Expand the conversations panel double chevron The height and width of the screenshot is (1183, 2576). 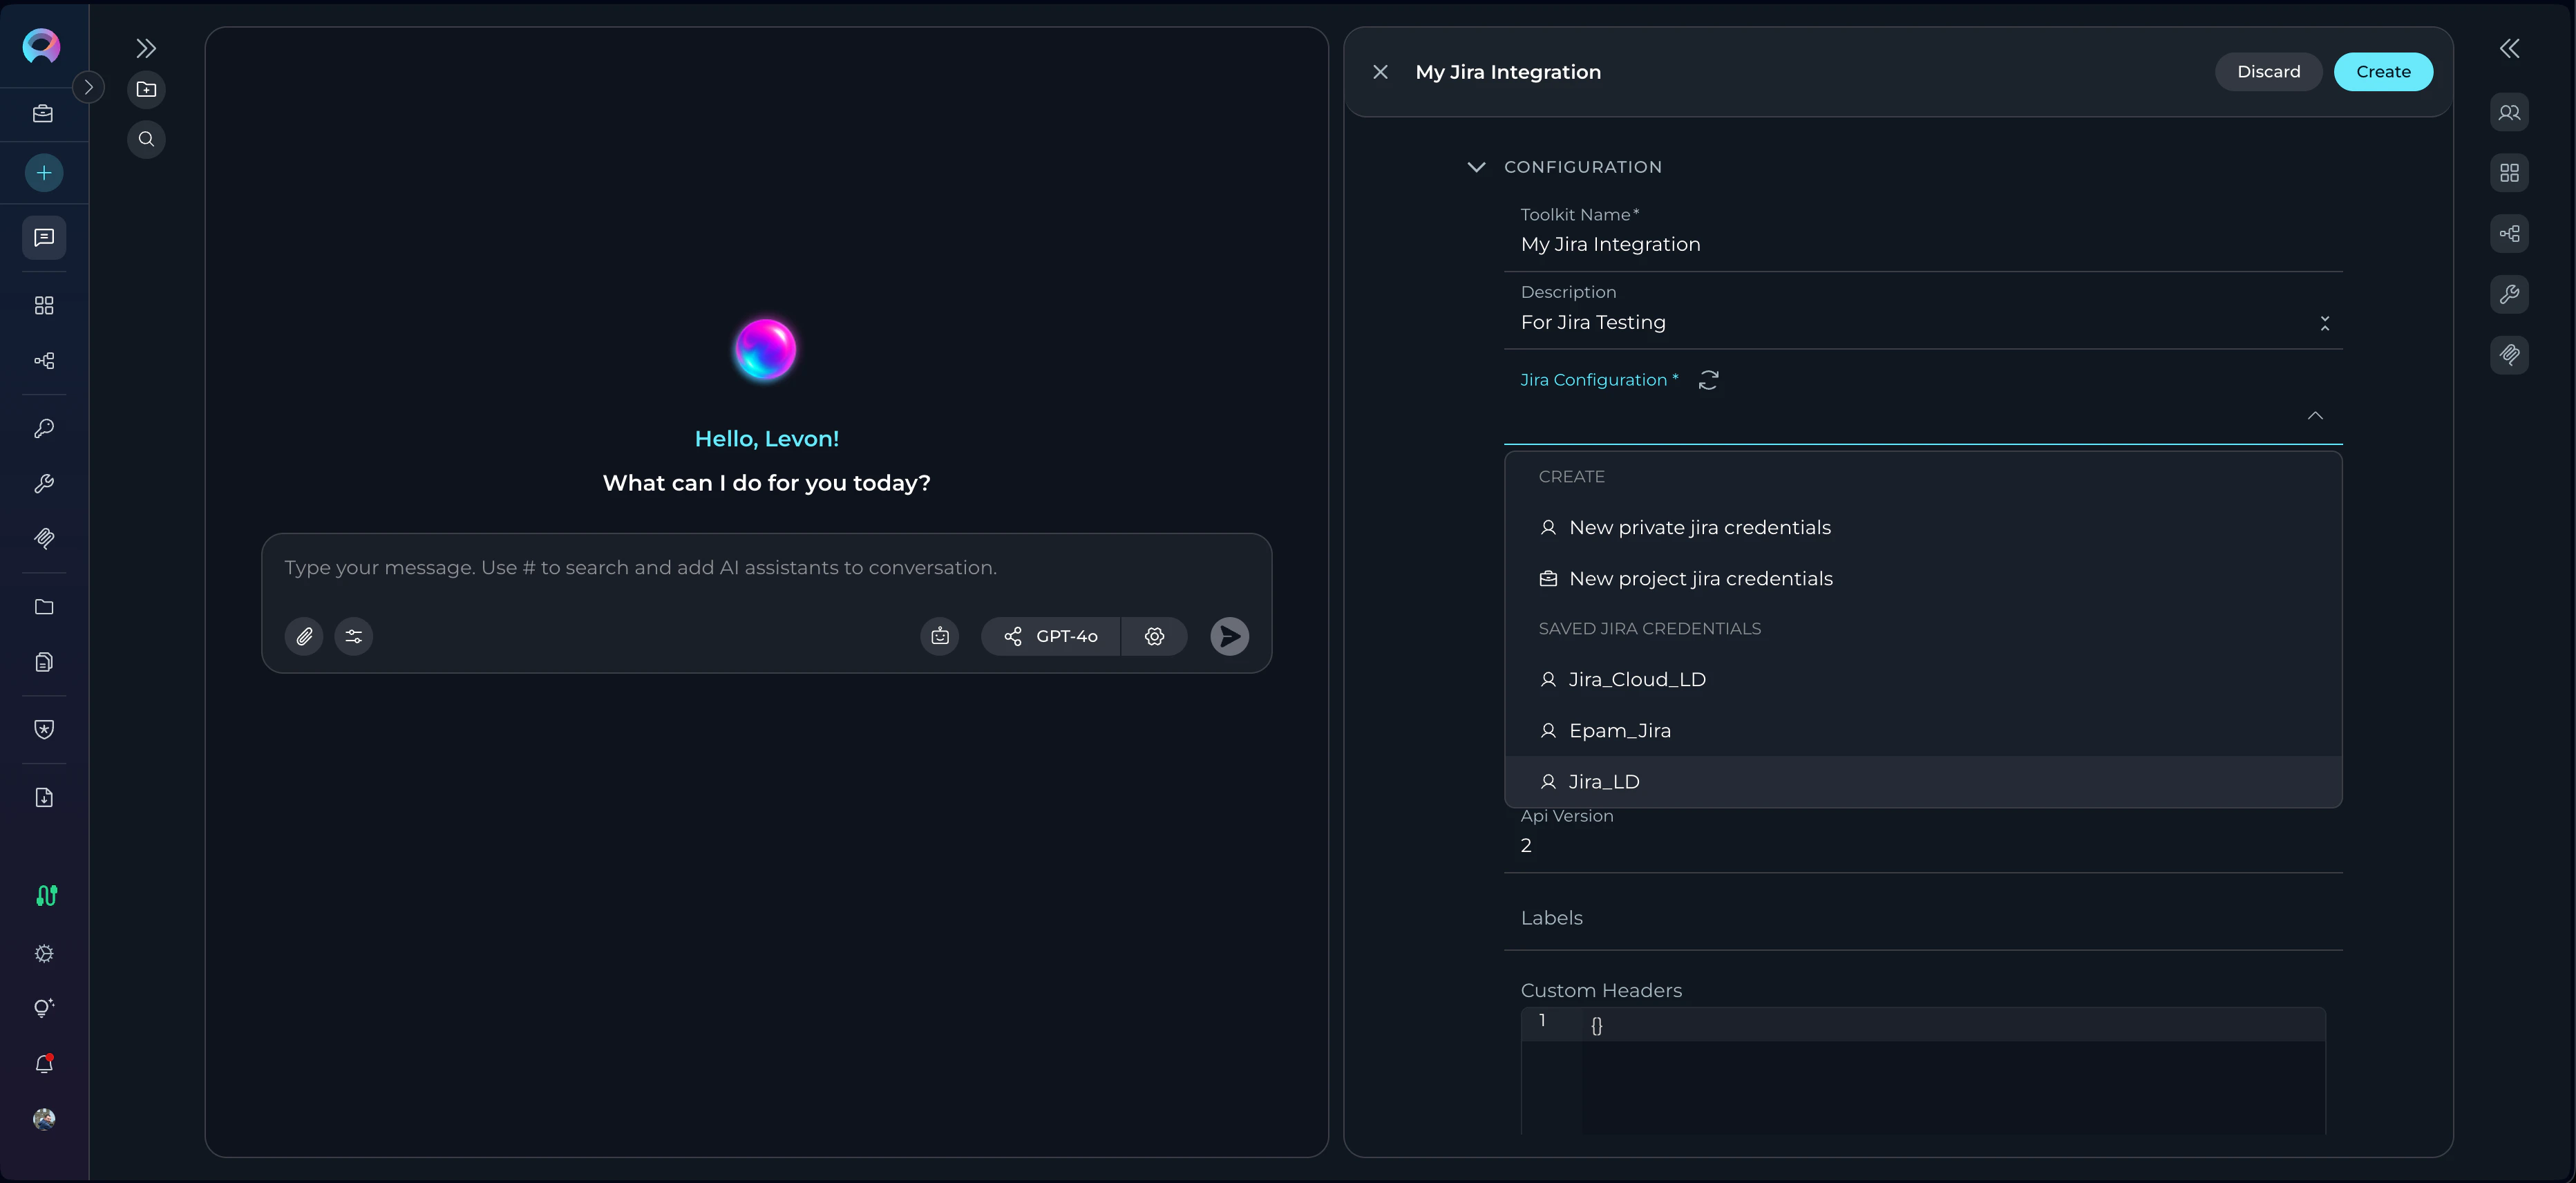pos(146,48)
